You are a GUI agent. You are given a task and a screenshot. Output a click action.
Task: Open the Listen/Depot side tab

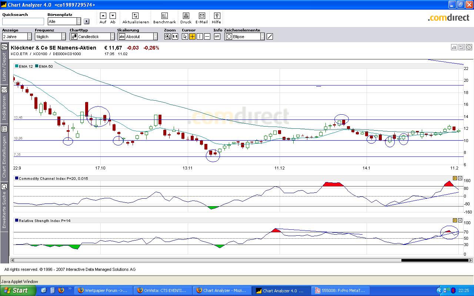(4, 67)
